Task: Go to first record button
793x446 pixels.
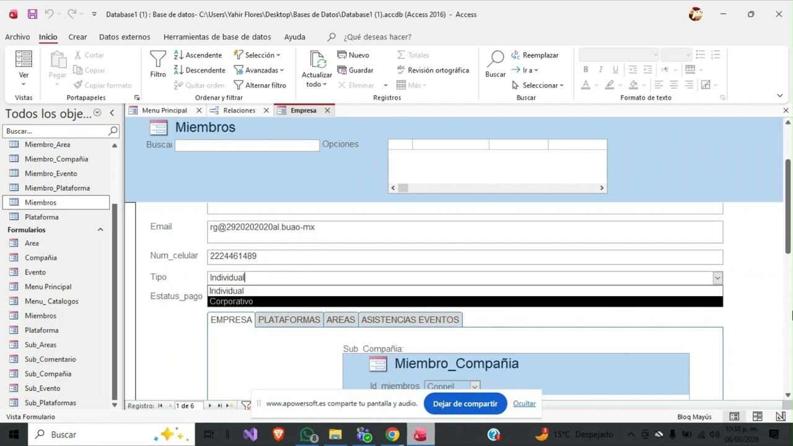Action: click(160, 406)
